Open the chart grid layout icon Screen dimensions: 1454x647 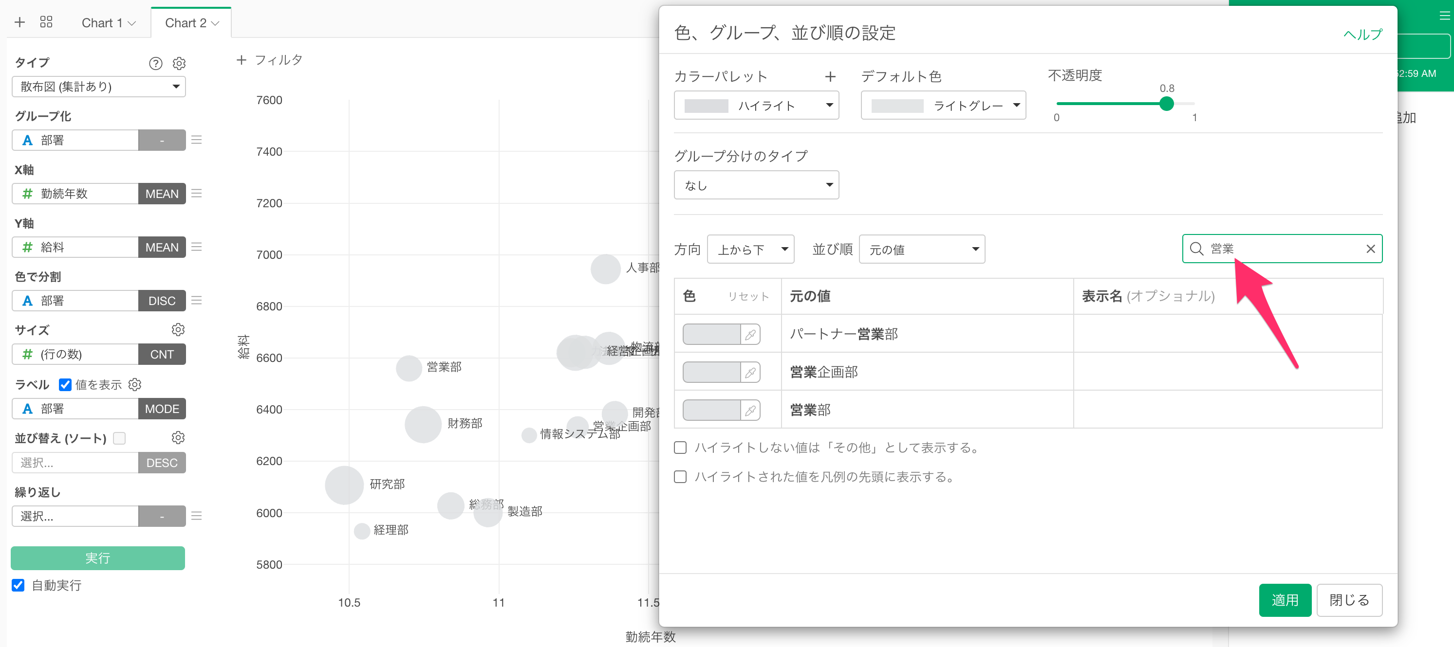(46, 22)
